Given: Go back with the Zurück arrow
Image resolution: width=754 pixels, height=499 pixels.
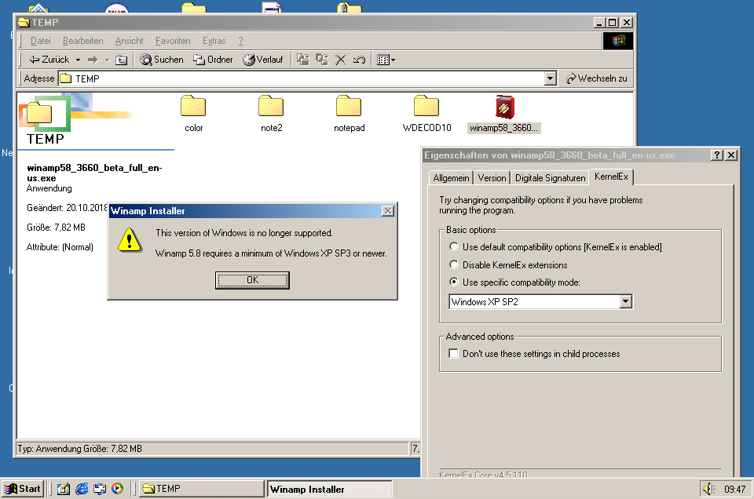Looking at the screenshot, I should pos(49,60).
